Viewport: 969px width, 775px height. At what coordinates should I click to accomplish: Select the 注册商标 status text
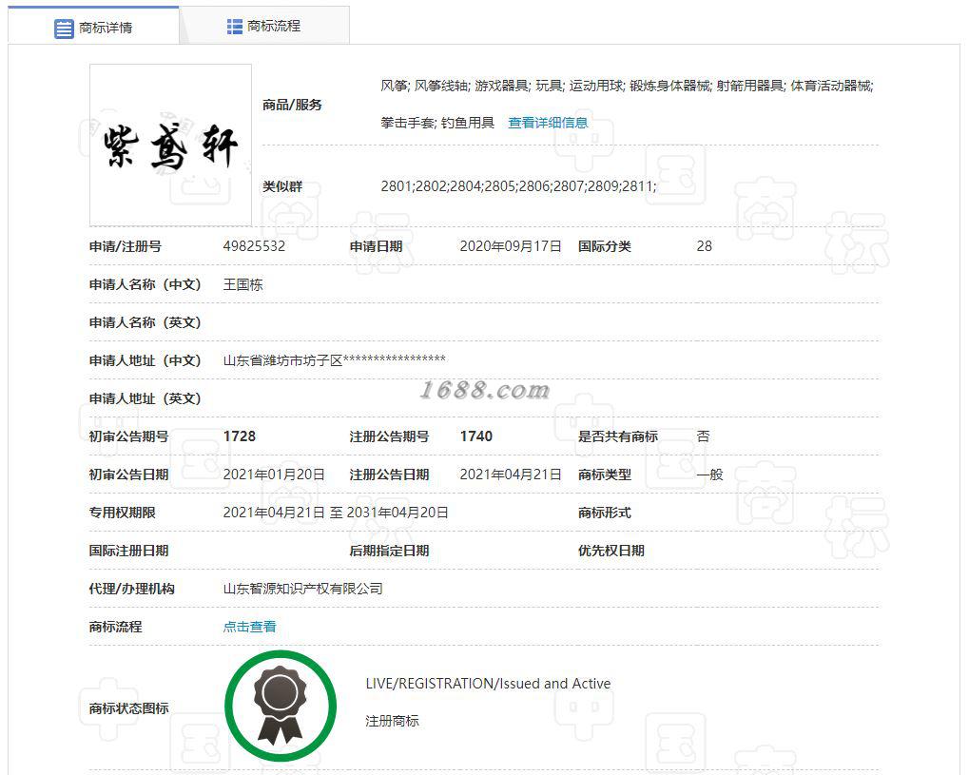(x=392, y=721)
